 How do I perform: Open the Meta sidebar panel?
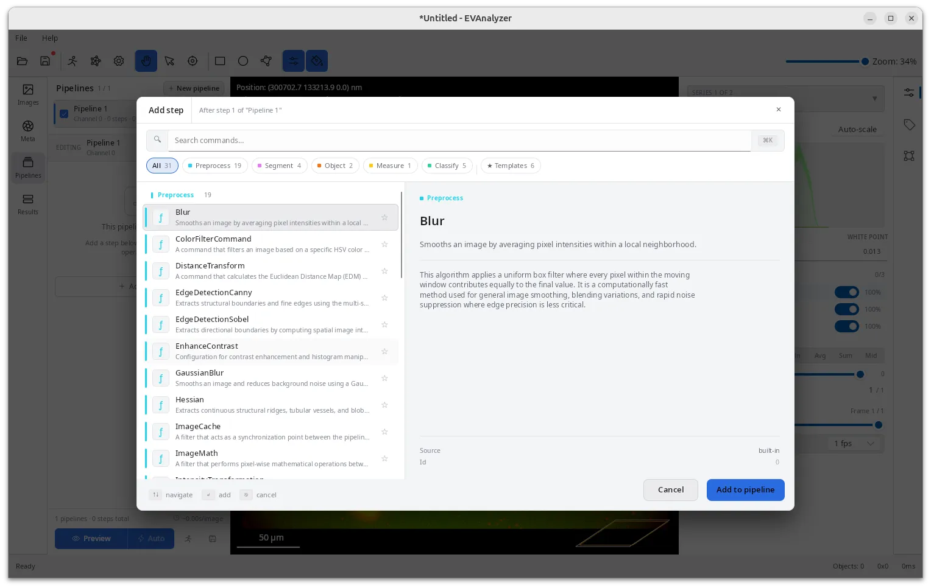pyautogui.click(x=28, y=131)
